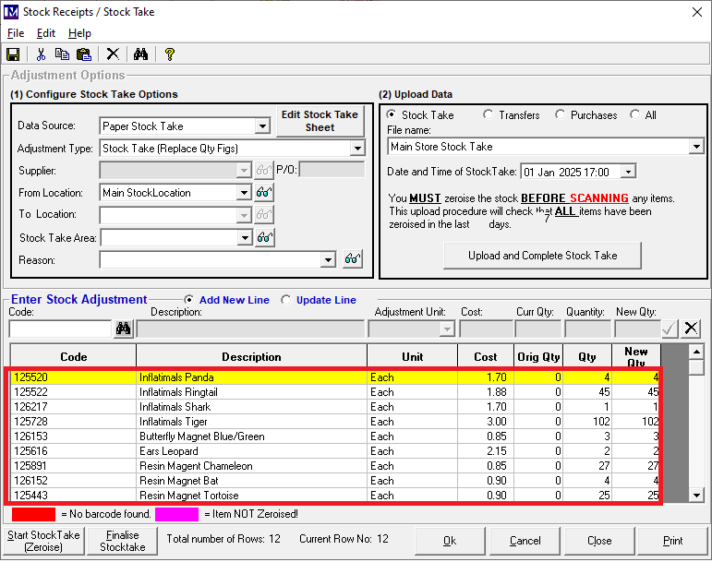Click the yellow question mark Help icon
The width and height of the screenshot is (712, 562).
[x=169, y=54]
